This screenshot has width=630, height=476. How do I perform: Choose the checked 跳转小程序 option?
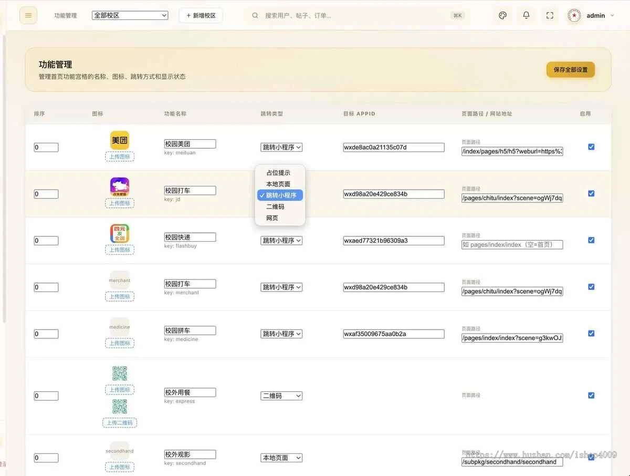(x=280, y=195)
